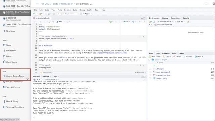Open instructions.Rmd in the Files pane

point(163,75)
